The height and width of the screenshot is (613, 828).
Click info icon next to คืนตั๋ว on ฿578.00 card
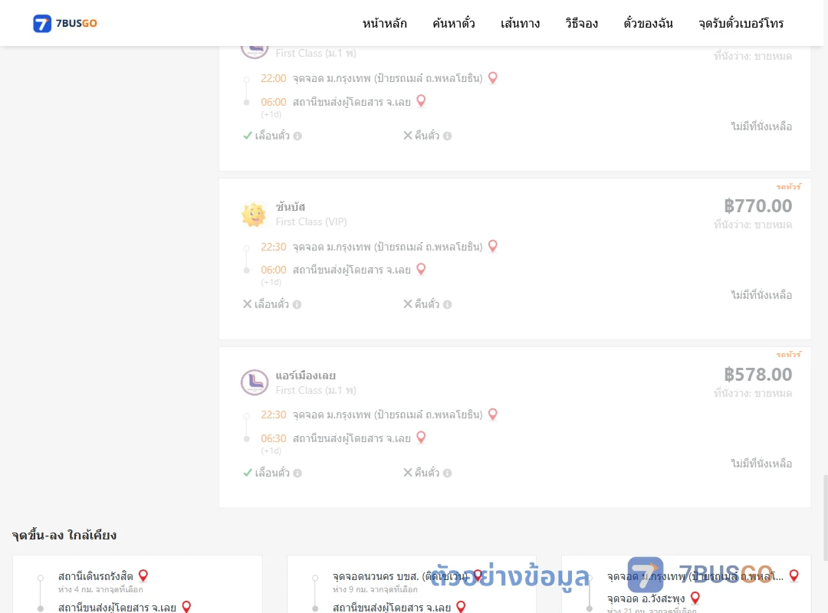pos(447,473)
